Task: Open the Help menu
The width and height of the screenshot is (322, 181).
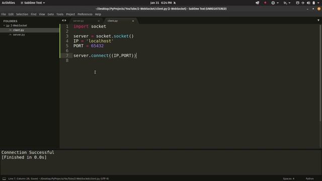Action: [x=98, y=15]
